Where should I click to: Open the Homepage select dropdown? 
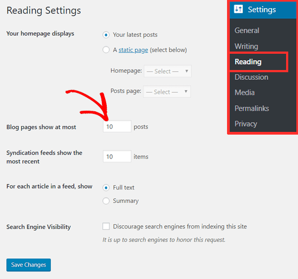[167, 71]
